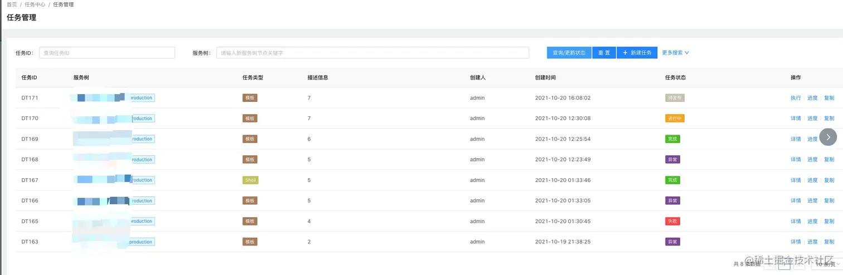Open the 10 条/页 page size dropdown

point(827,264)
